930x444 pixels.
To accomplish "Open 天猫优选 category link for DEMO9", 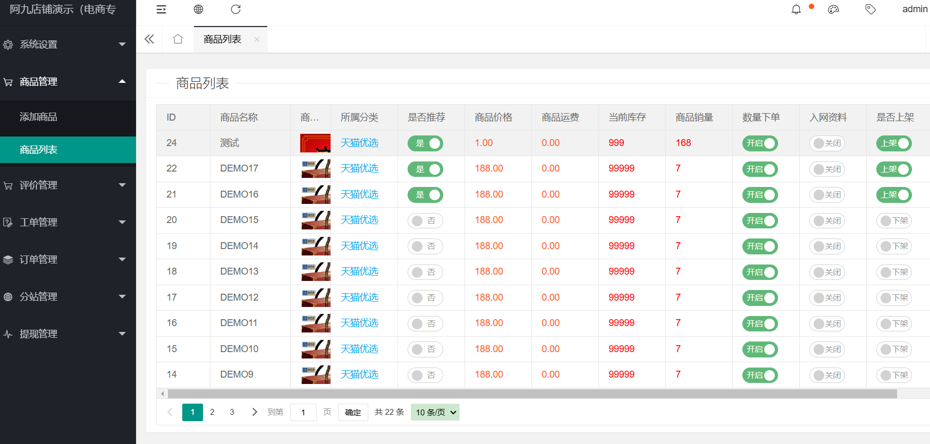I will pos(359,375).
